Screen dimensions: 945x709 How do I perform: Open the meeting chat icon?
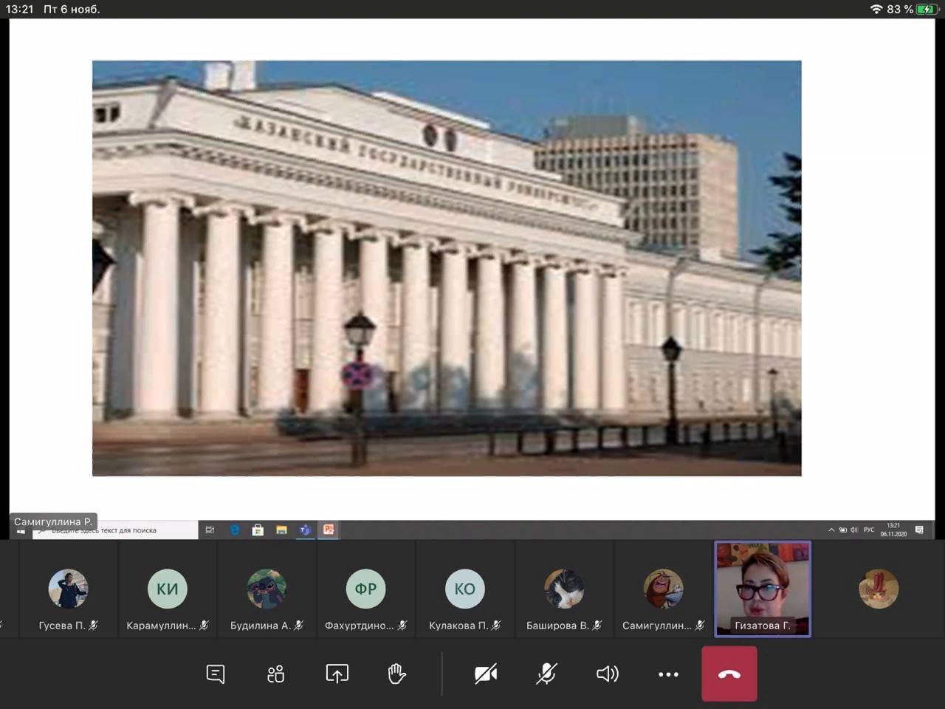pyautogui.click(x=216, y=674)
